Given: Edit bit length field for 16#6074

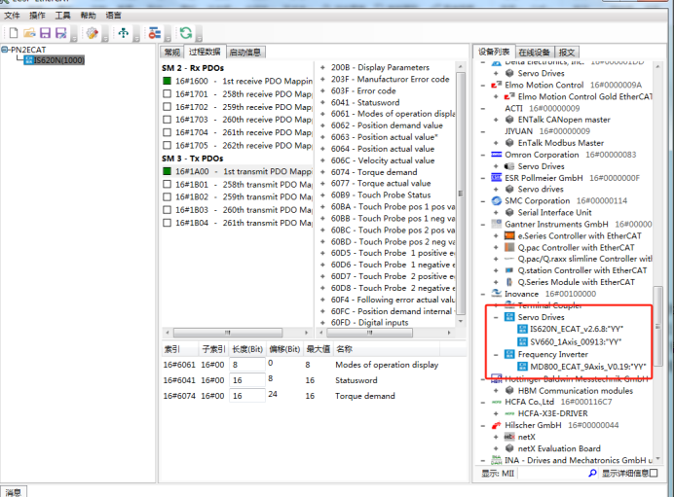Looking at the screenshot, I should pos(247,396).
